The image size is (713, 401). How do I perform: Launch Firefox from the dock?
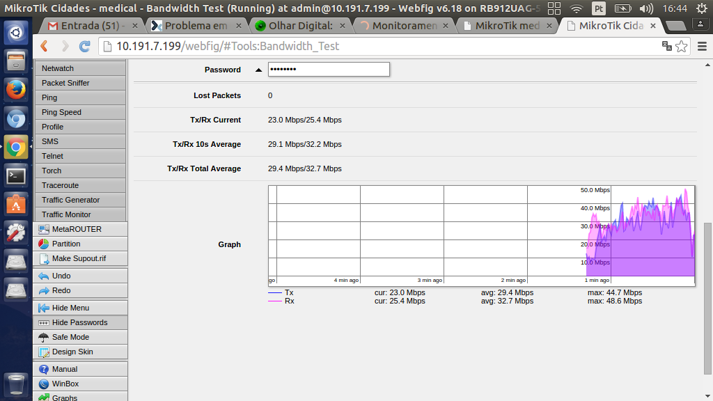coord(16,90)
